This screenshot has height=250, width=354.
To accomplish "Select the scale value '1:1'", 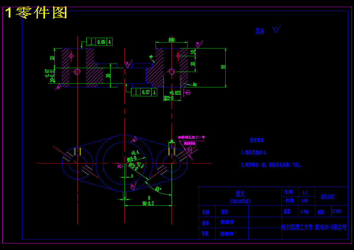I will (305, 193).
